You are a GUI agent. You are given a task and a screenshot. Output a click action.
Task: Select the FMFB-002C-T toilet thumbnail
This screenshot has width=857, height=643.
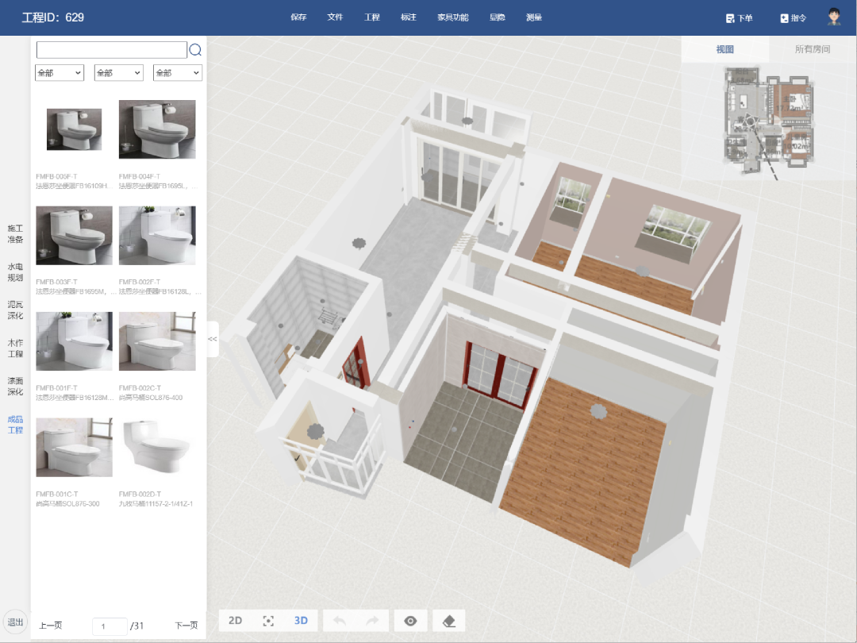click(157, 341)
